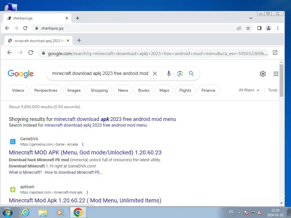Open Google quick settings gear

click(263, 74)
